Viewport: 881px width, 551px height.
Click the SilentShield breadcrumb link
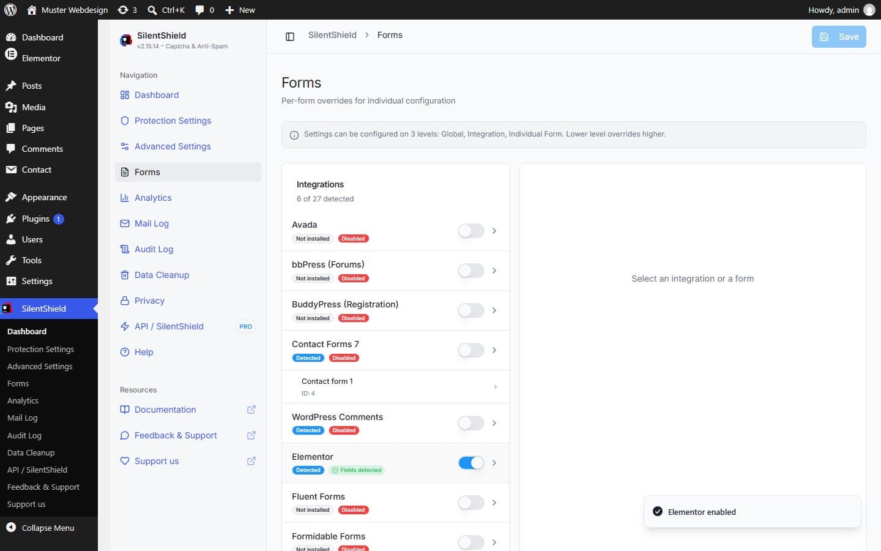(x=332, y=35)
